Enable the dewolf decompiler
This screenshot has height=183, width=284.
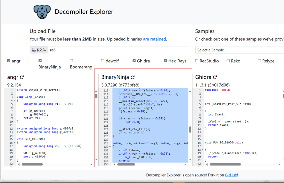103,61
